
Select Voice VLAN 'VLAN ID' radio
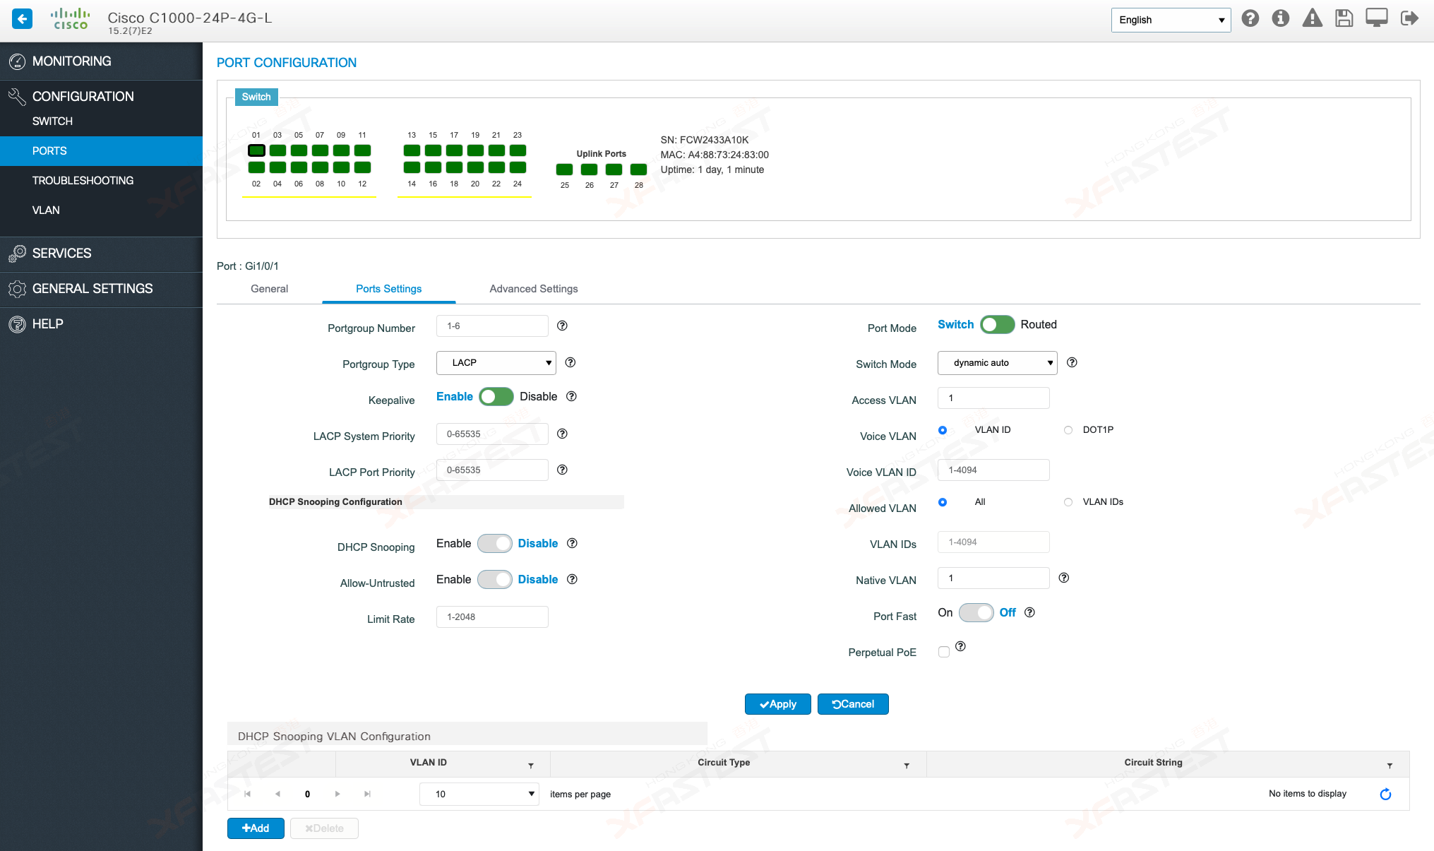tap(943, 430)
